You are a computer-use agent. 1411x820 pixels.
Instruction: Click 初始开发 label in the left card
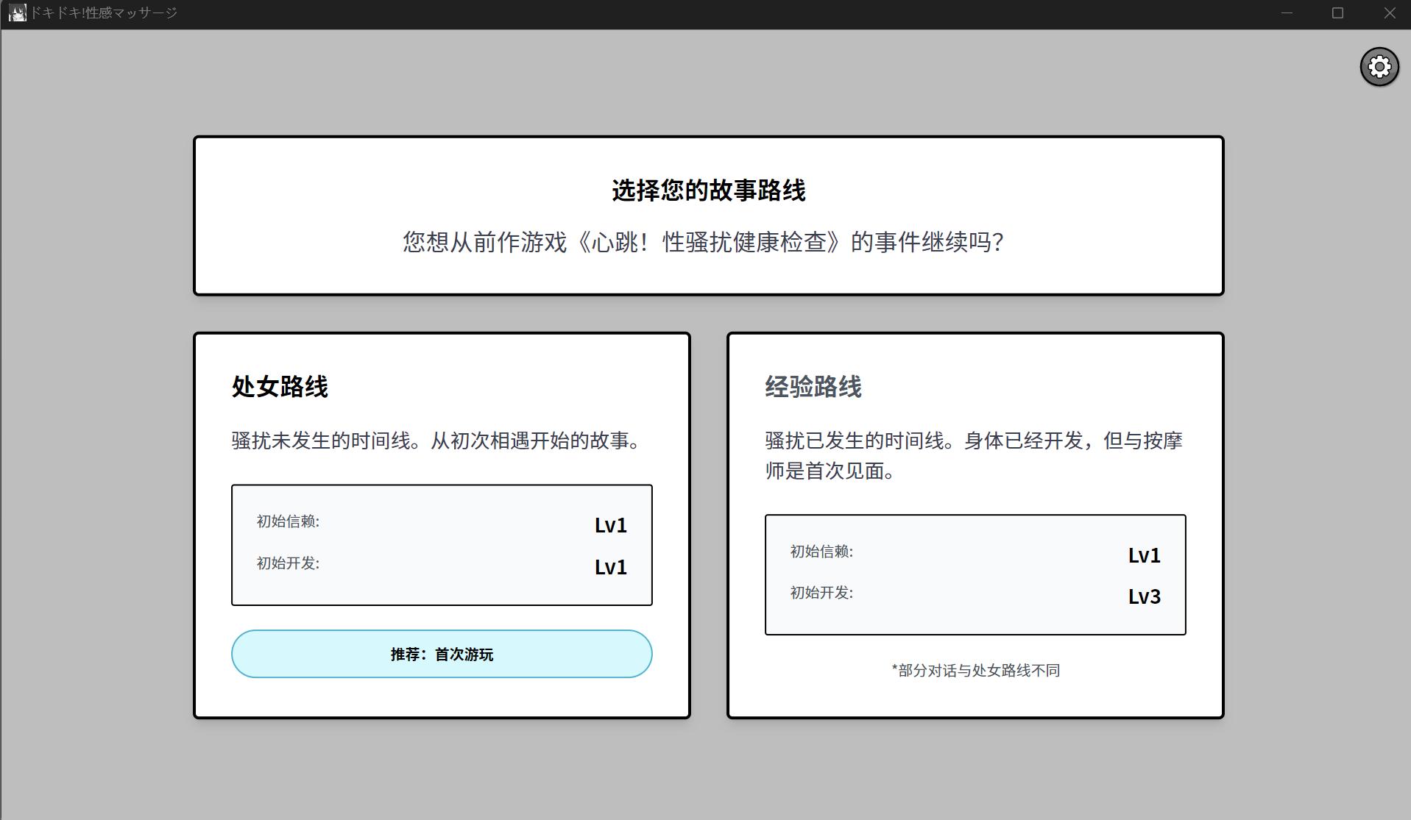pos(288,563)
